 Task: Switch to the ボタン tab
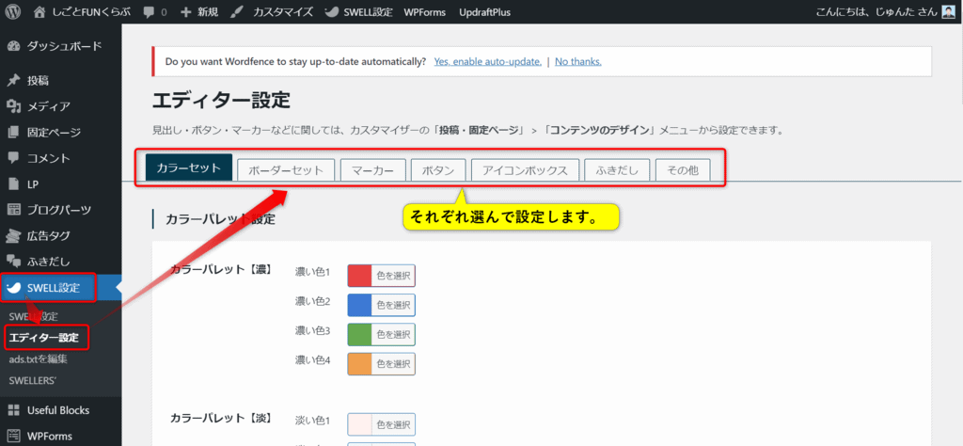[438, 170]
